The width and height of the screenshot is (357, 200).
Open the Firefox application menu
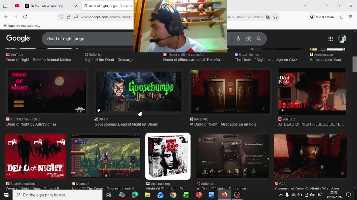tap(351, 17)
